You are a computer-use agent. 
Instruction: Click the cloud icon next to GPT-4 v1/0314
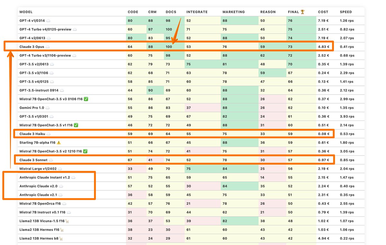pos(48,21)
